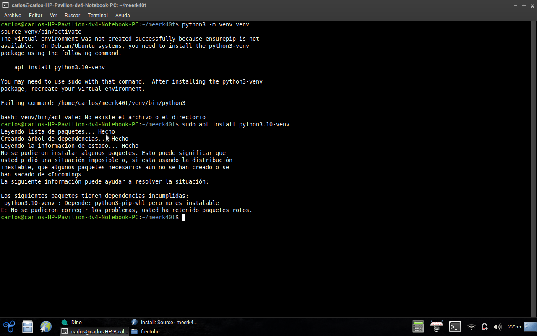Viewport: 537px width, 336px height.
Task: Open the main applications menu spiral icon
Action: click(9, 327)
